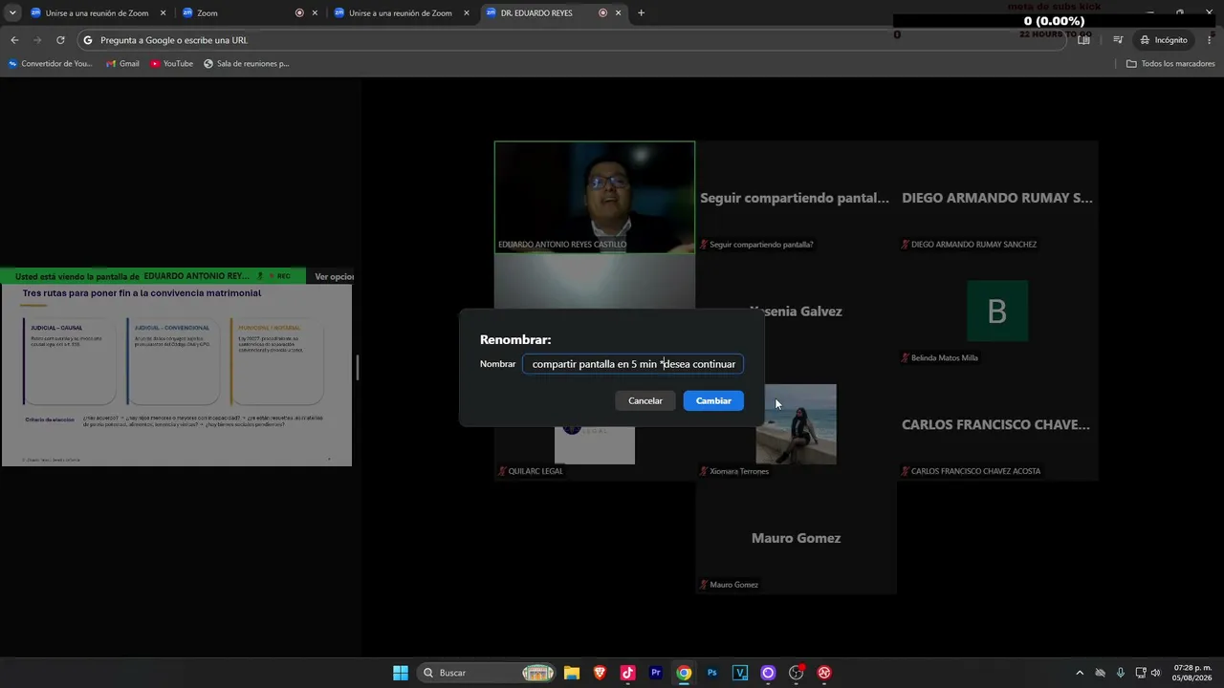Image resolution: width=1224 pixels, height=688 pixels.
Task: Open the 'Sala de reuniones p...' bookmark
Action: click(247, 64)
